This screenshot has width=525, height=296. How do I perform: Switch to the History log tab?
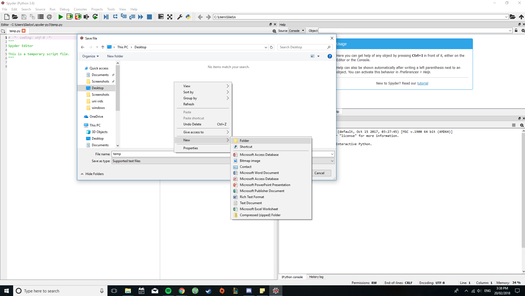point(316,277)
